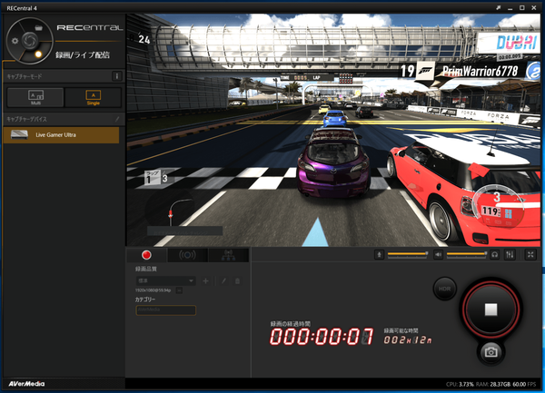Edit the recording quality profile
The image size is (545, 393).
223,280
